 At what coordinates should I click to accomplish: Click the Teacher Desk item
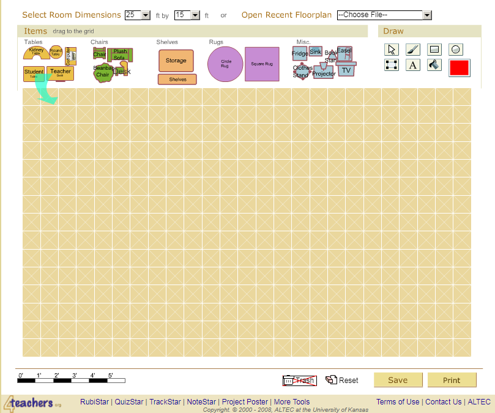click(x=61, y=73)
